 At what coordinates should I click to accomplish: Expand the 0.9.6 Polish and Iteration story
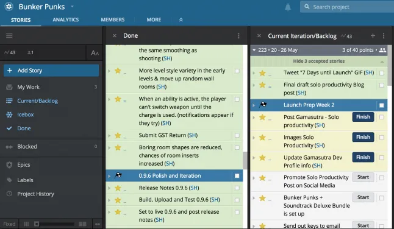[x=109, y=176]
